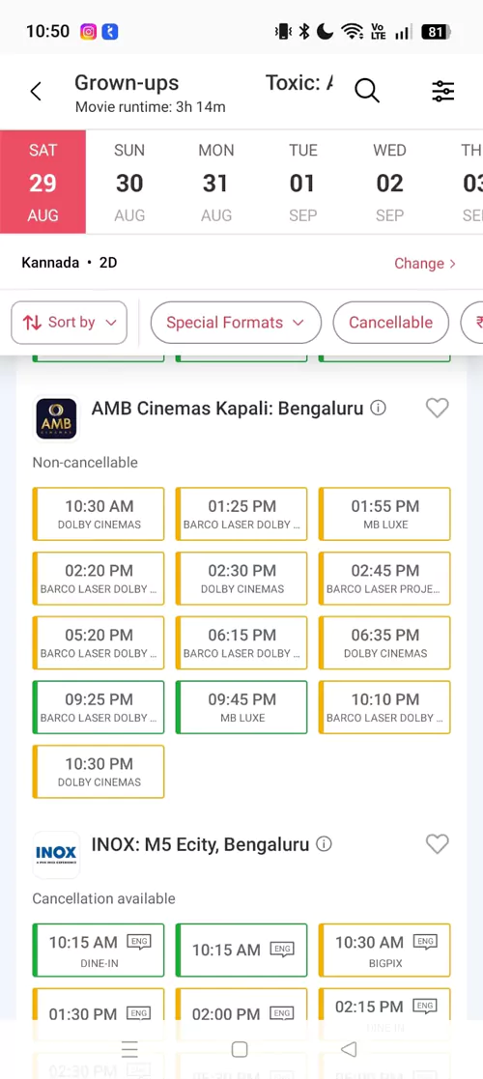
Task: Open INOX logo thumbnail
Action: [56, 855]
